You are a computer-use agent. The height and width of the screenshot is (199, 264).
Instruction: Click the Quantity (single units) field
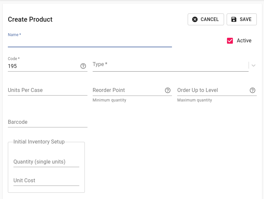pyautogui.click(x=46, y=162)
